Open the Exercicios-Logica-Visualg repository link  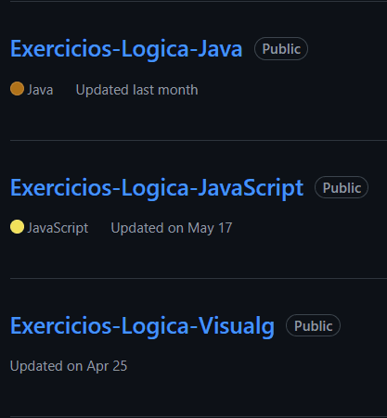[x=142, y=326]
